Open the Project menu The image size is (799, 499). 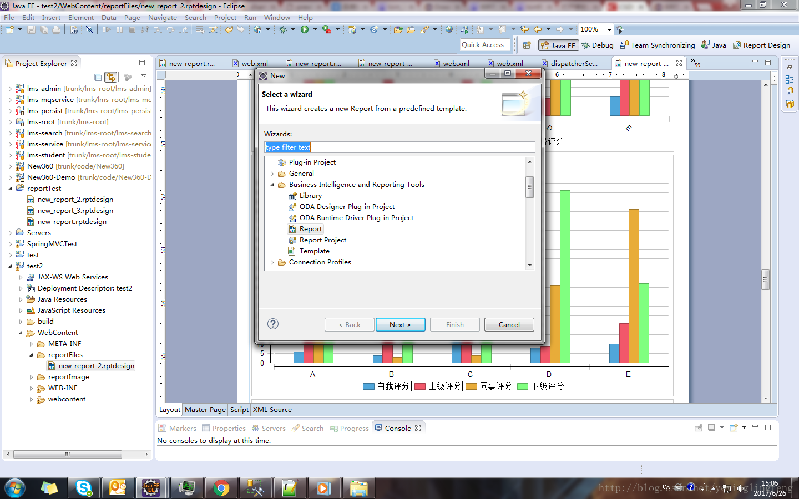[225, 18]
